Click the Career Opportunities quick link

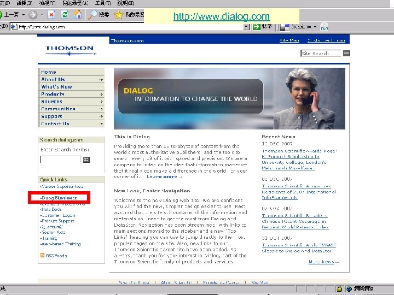tap(61, 186)
